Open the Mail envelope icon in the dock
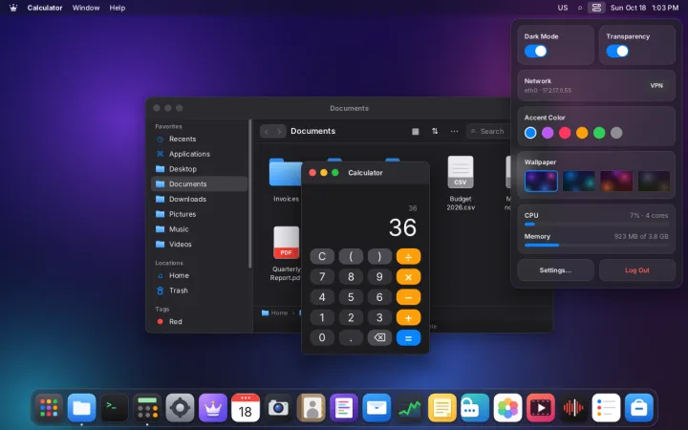 (x=376, y=408)
